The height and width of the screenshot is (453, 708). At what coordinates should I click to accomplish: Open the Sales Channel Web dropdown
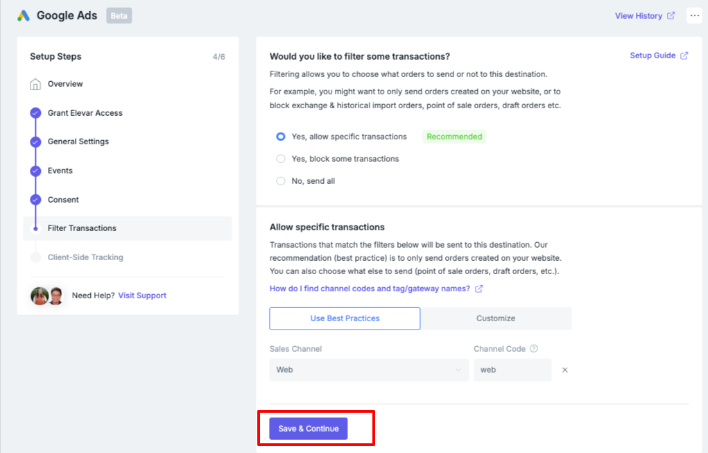pos(369,370)
